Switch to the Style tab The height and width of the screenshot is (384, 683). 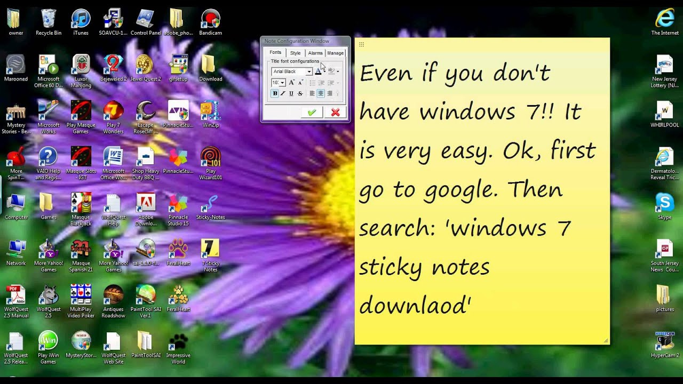coord(295,53)
